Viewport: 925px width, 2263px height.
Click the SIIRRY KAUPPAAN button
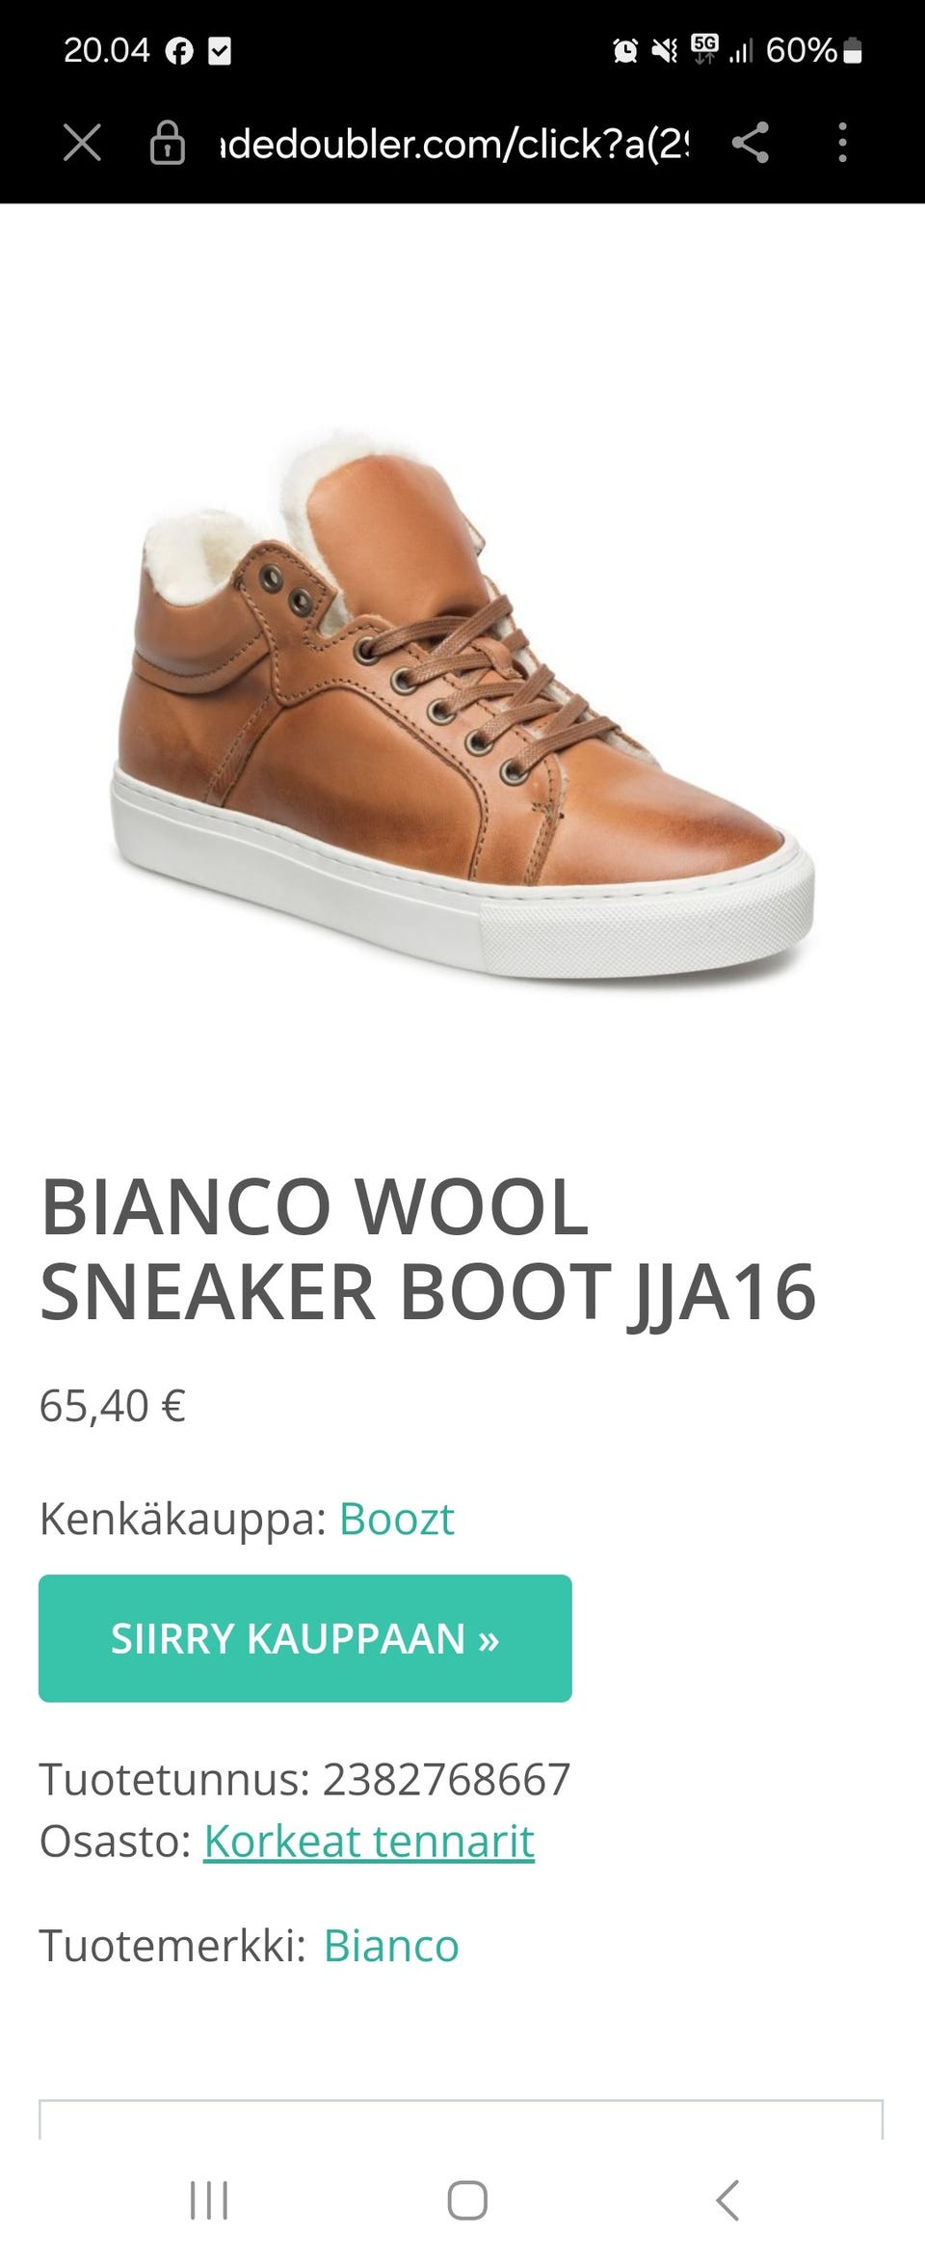[305, 1638]
